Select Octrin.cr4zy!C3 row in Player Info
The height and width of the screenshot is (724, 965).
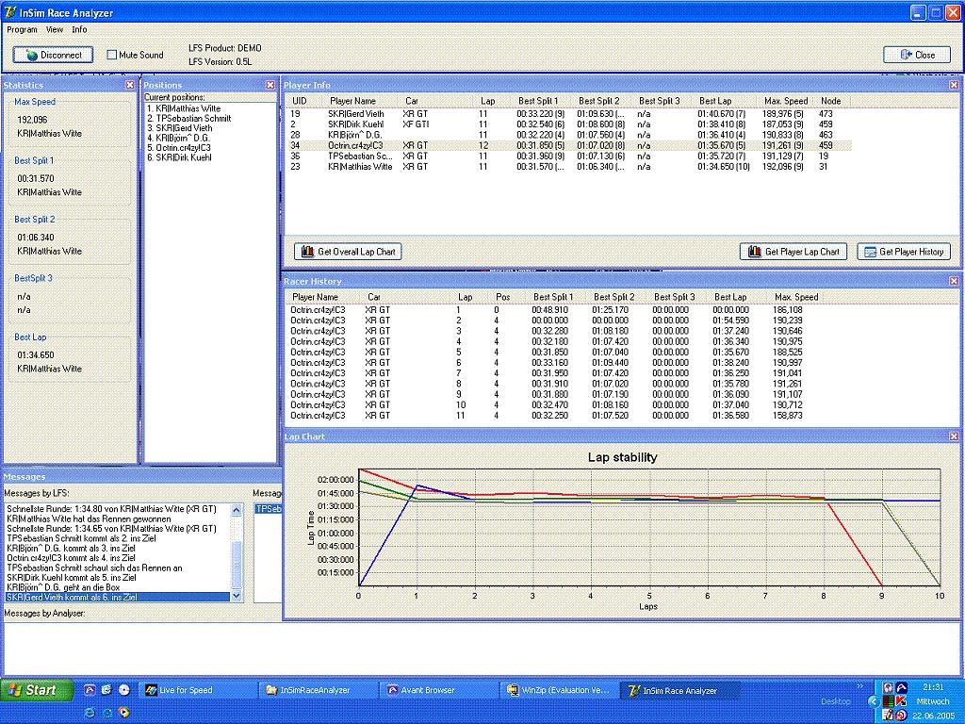[568, 146]
